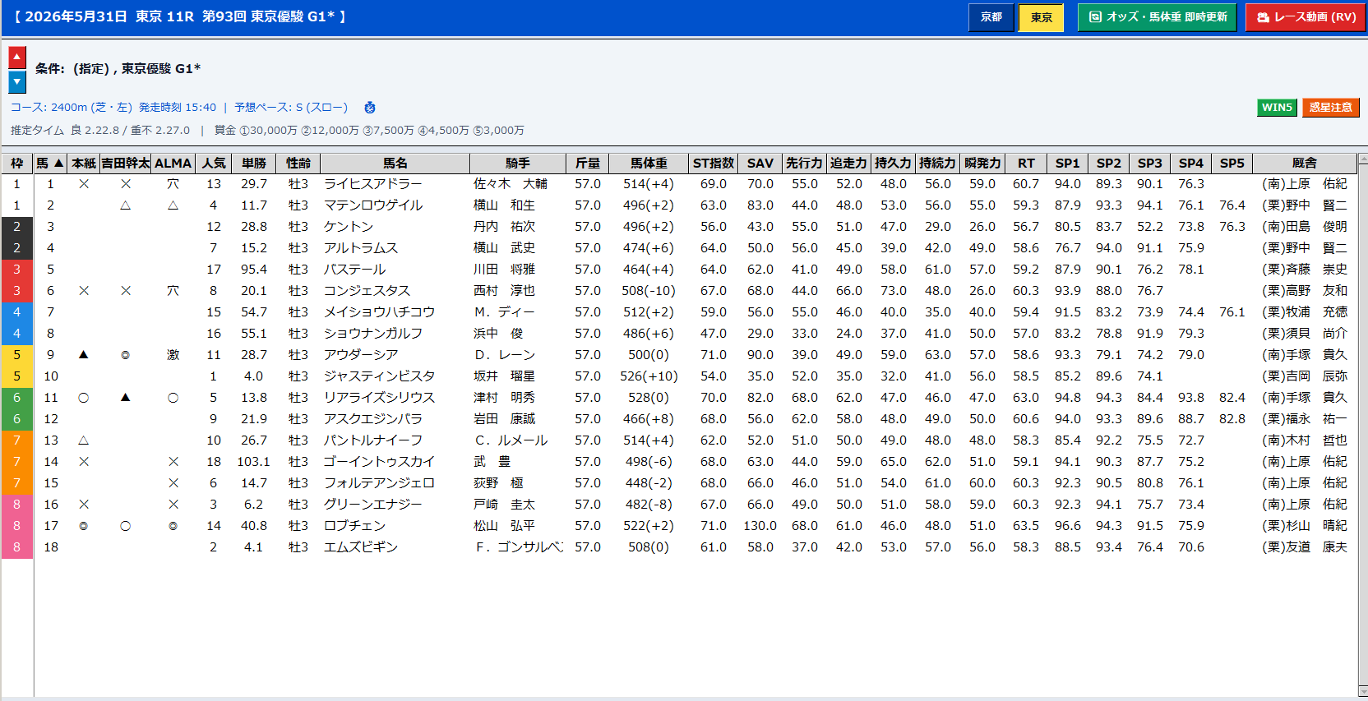
Task: Select horse name ロブチェン
Action: click(355, 526)
